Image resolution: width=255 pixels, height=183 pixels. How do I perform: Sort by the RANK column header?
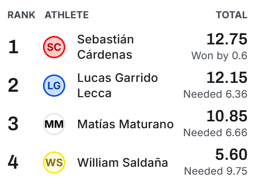pyautogui.click(x=21, y=15)
